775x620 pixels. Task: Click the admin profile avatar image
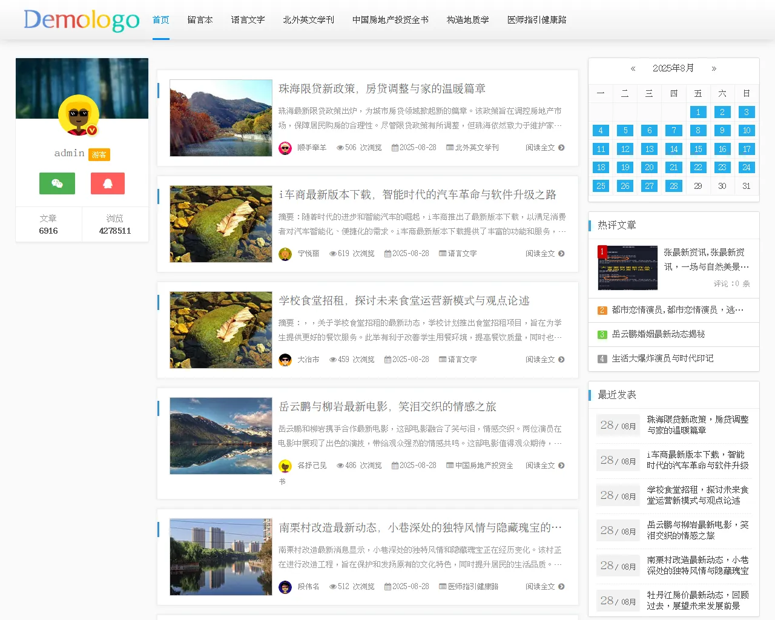coord(79,115)
